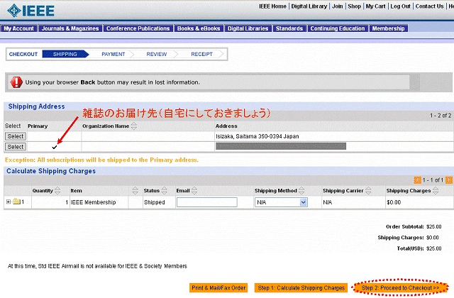Click the RECEIPT step
Screen dimensions: 454x298
[201, 54]
